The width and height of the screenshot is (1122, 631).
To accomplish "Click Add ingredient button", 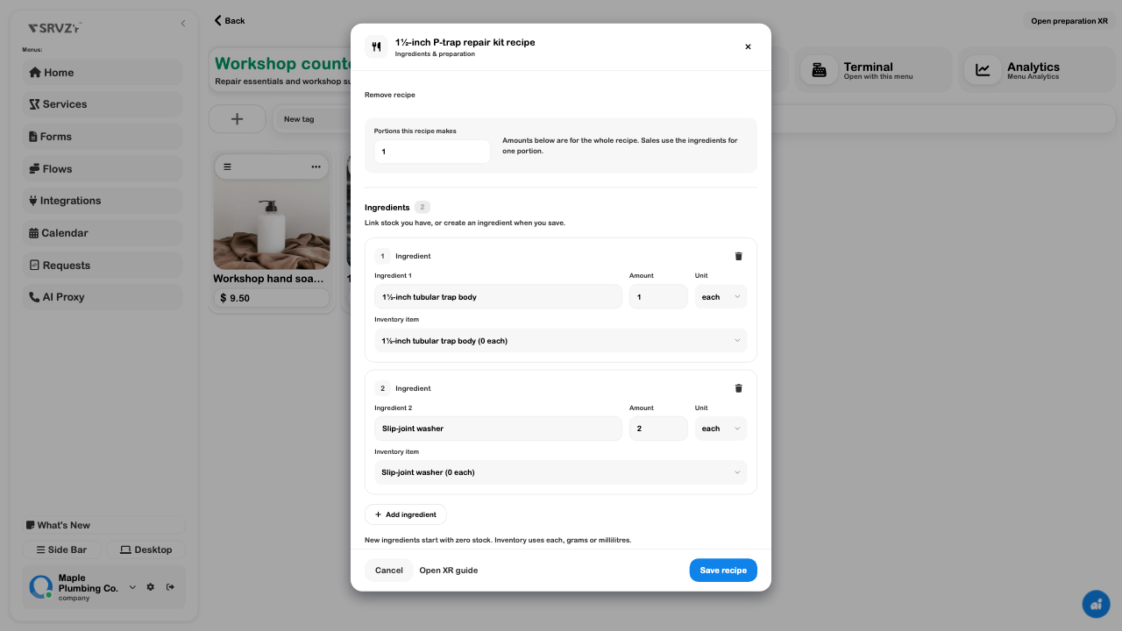I will click(x=406, y=514).
